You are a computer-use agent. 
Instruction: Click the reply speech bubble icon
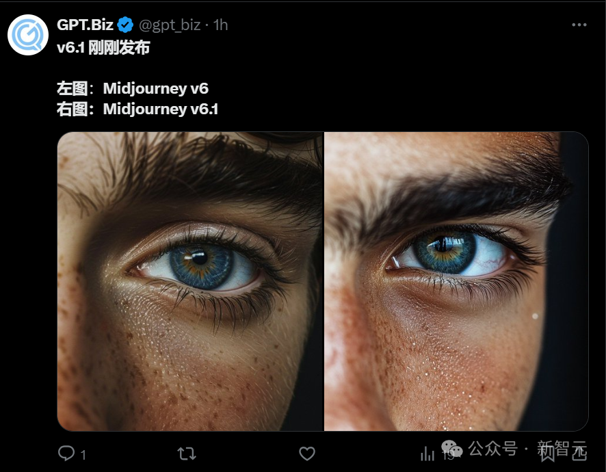point(66,453)
